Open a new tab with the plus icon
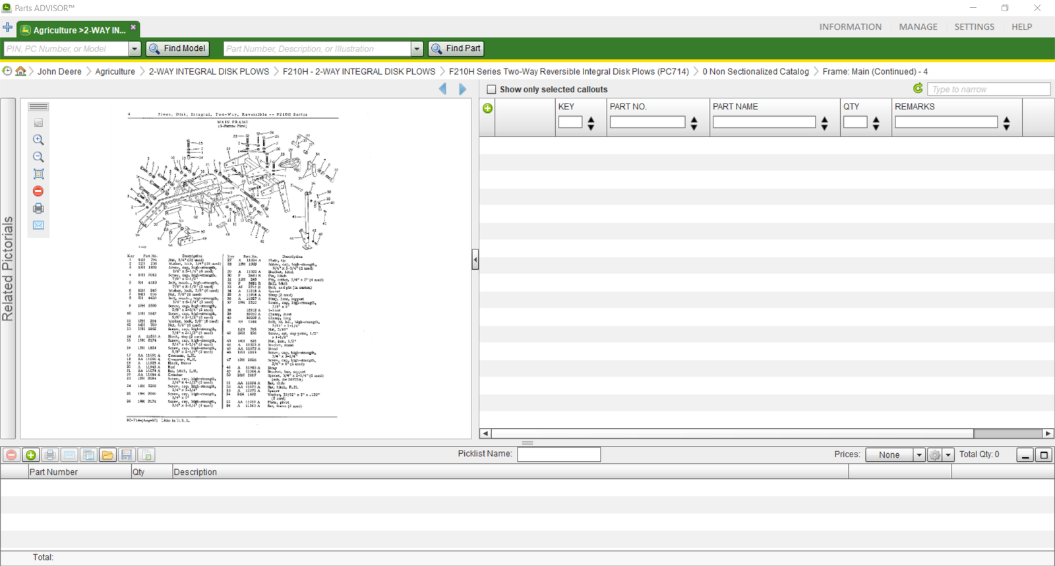The width and height of the screenshot is (1055, 566). point(7,28)
